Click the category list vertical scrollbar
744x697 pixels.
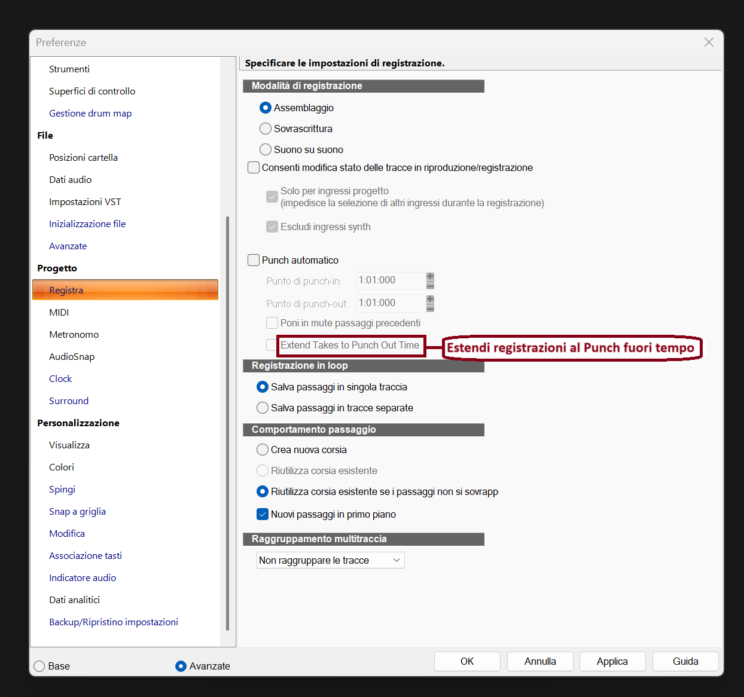[x=227, y=423]
